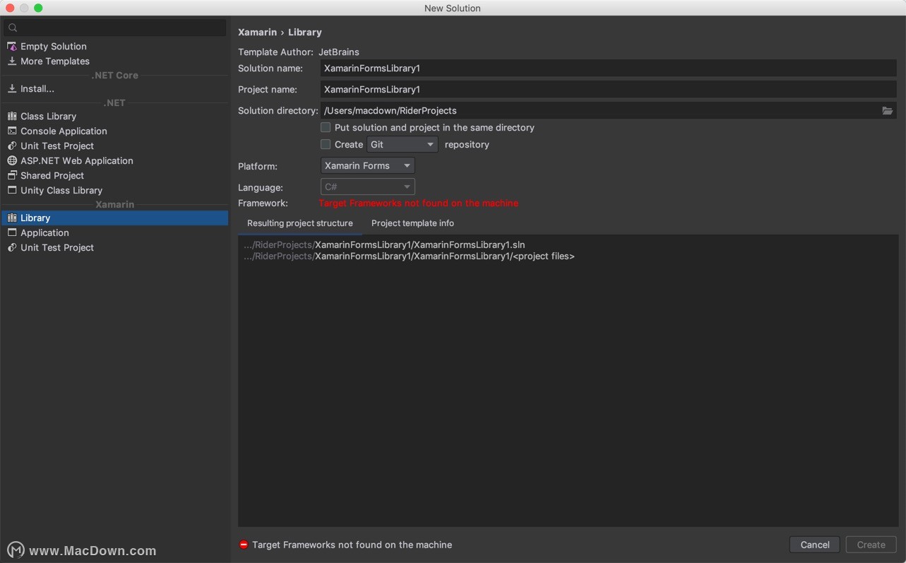The image size is (906, 563).
Task: Click the Xamarin › Library heading
Action: click(x=280, y=32)
